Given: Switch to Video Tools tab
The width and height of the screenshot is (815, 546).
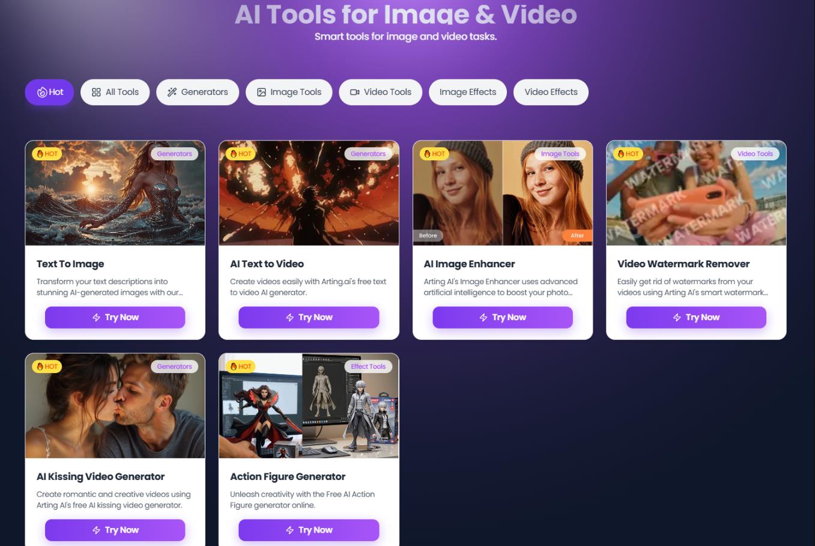Looking at the screenshot, I should 381,92.
